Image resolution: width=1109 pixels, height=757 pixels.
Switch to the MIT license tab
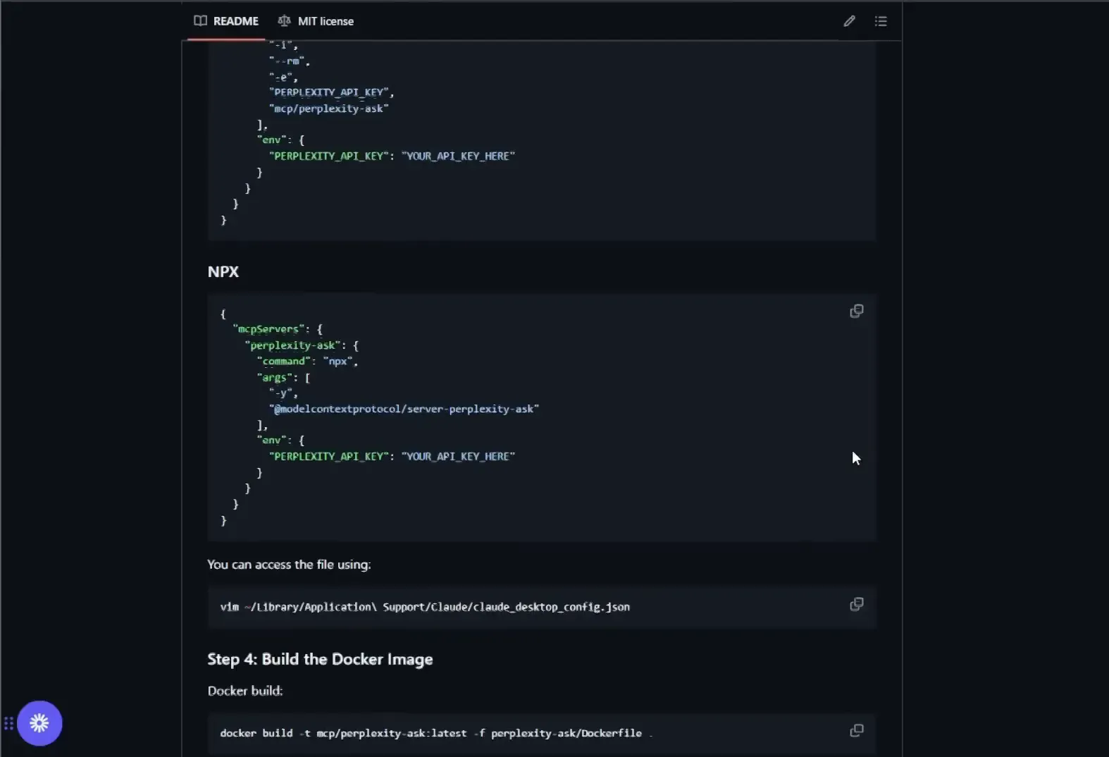[316, 21]
